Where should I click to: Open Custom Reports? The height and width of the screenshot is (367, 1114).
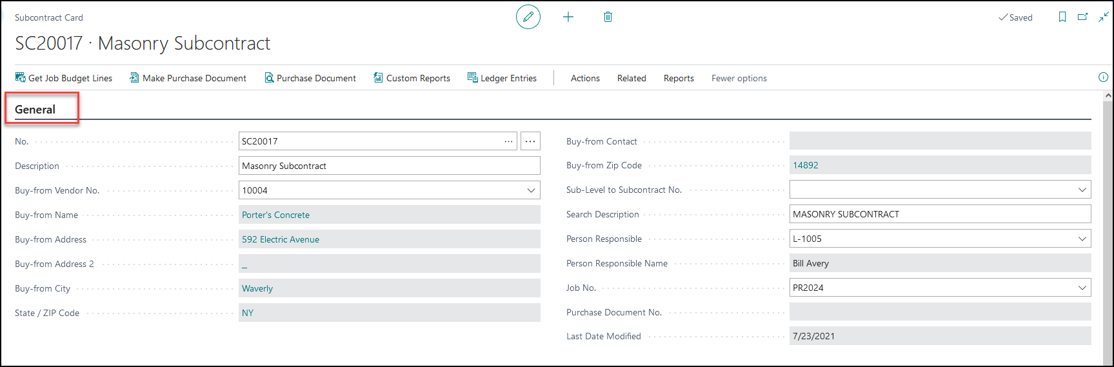pyautogui.click(x=412, y=78)
